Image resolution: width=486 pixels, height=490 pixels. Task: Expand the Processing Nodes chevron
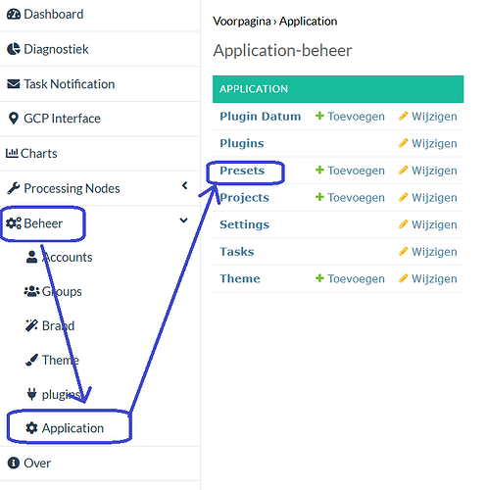pyautogui.click(x=184, y=185)
